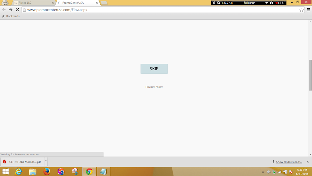
Task: Click the vertical scrollbar thumb
Action: click(x=310, y=75)
